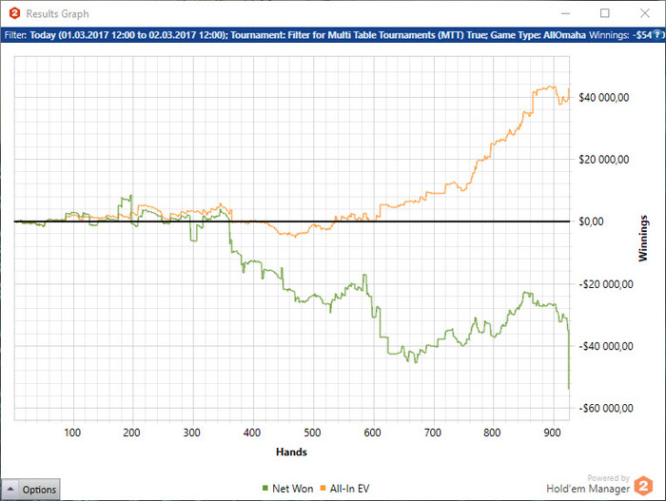Close the Results Graph window
Image resolution: width=666 pixels, height=501 pixels.
click(645, 13)
